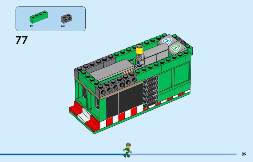
Task: Click the gray studded brick in the parts box
Action: point(65,18)
